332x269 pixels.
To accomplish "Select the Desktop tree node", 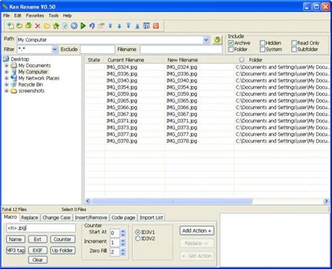I will (20, 59).
